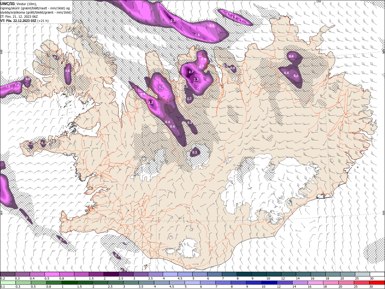Click the '0.1' label under the green scale
This screenshot has width=385, height=289.
click(3, 287)
